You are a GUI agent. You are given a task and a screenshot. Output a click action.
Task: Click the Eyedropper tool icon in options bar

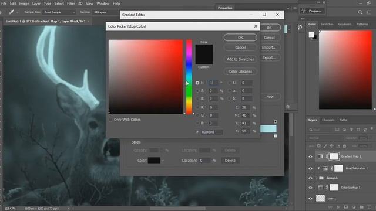pos(11,12)
